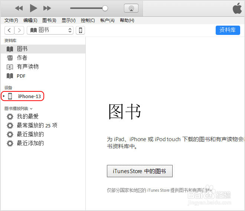Screen dimensions: 245x211
Task: Open the 最近添加的 playlist
Action: coord(43,143)
